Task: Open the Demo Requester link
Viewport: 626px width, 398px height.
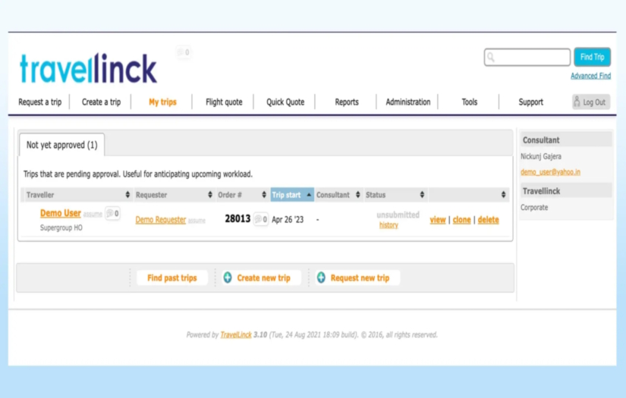Action: tap(161, 219)
